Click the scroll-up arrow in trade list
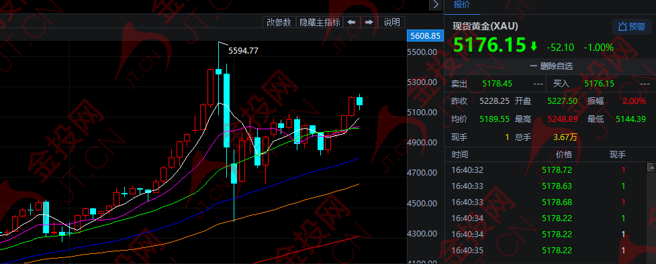 point(651,167)
